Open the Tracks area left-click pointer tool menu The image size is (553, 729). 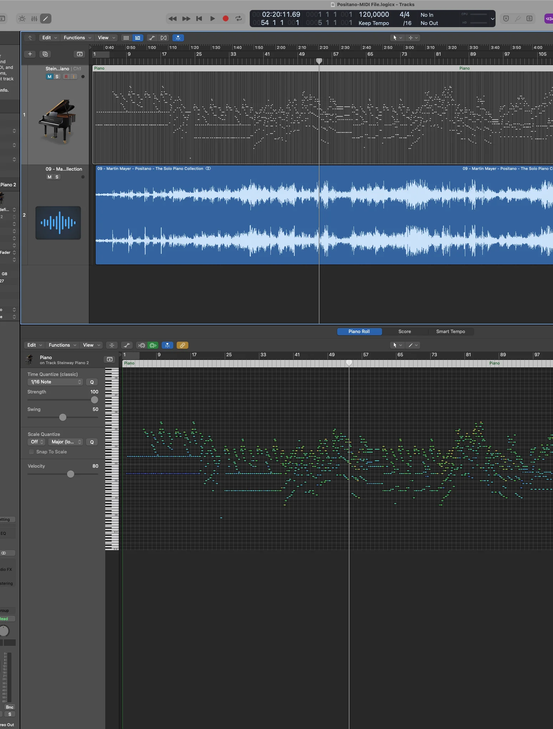pyautogui.click(x=397, y=38)
